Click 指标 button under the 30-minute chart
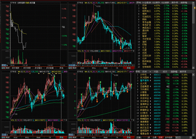Viewport: 196px width, 139px height. [x=70, y=68]
